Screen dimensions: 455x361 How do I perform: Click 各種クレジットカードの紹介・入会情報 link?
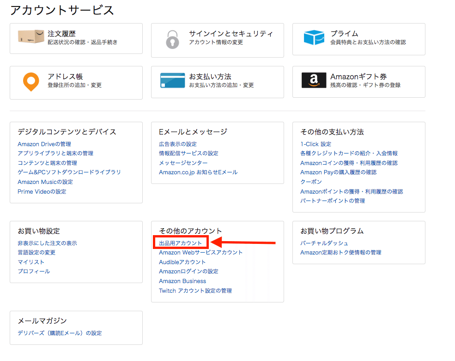(349, 153)
